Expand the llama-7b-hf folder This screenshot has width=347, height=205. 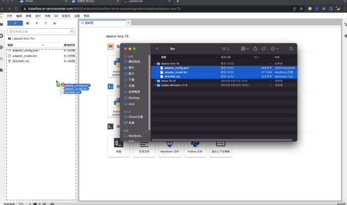[x=156, y=81]
